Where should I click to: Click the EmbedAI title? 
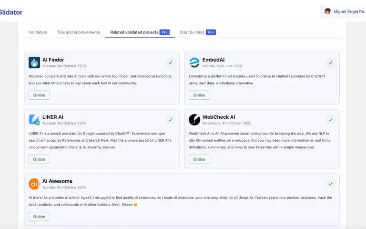tap(213, 60)
